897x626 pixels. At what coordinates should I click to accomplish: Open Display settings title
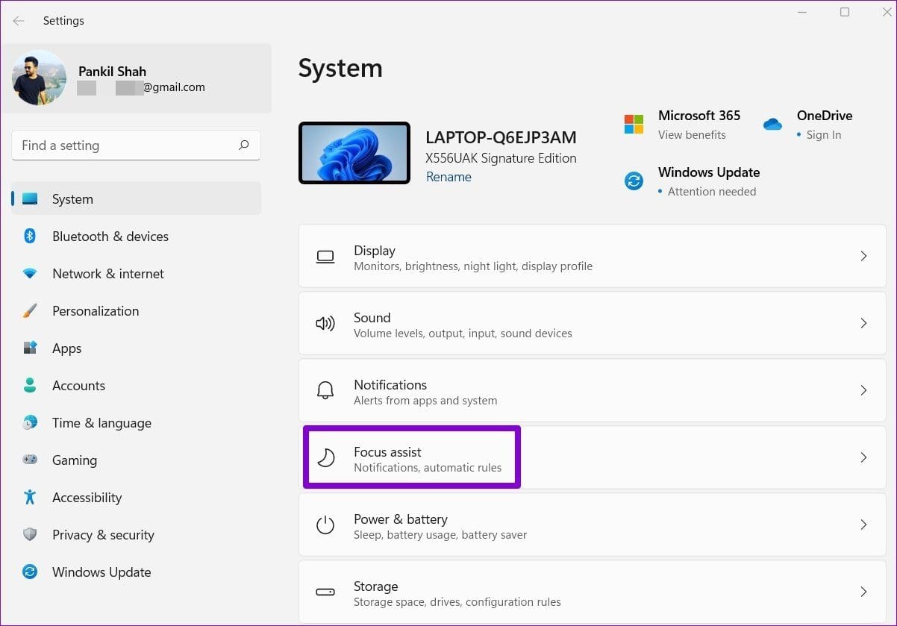point(375,251)
